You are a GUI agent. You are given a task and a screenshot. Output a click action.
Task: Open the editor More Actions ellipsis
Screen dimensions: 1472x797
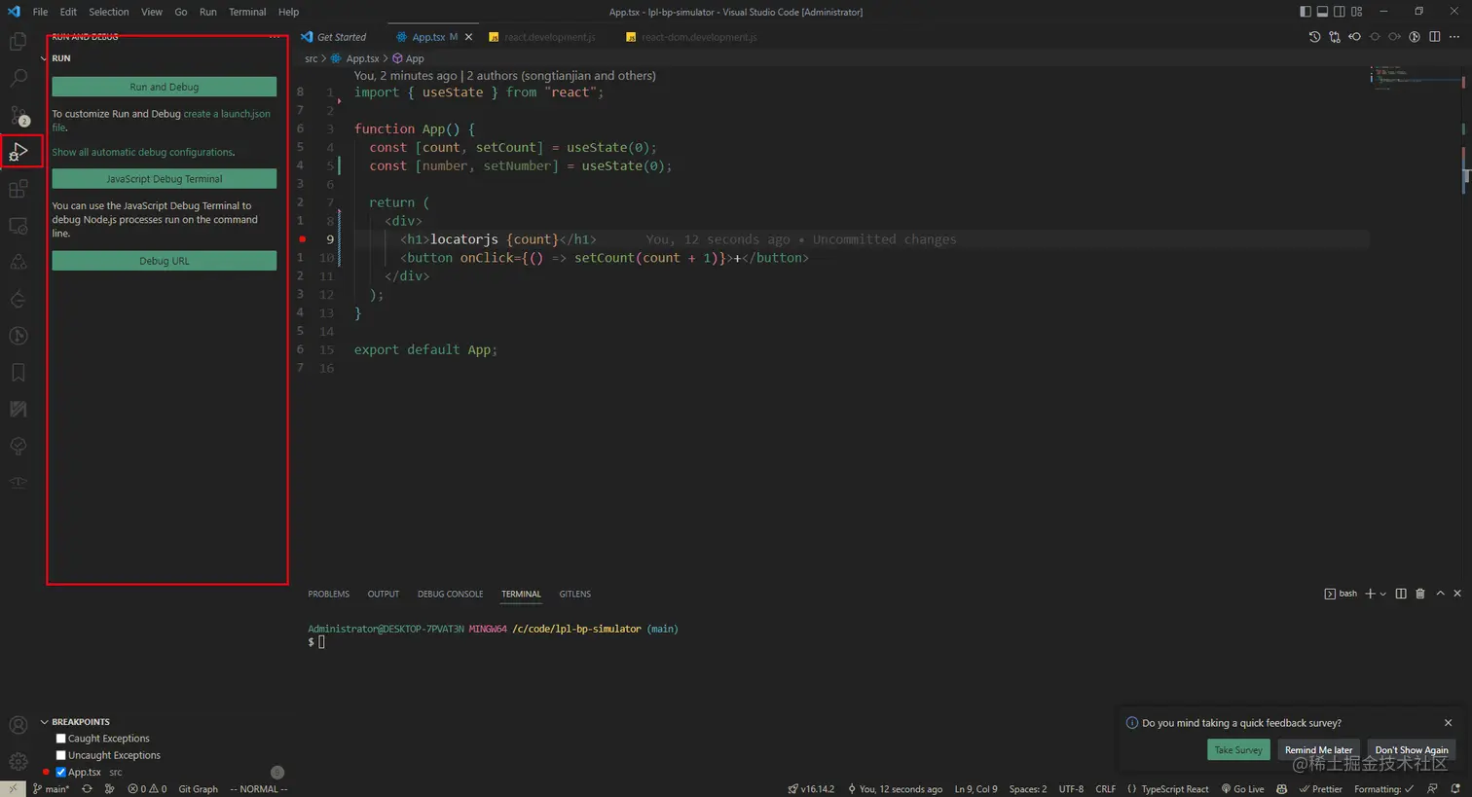(x=1454, y=37)
